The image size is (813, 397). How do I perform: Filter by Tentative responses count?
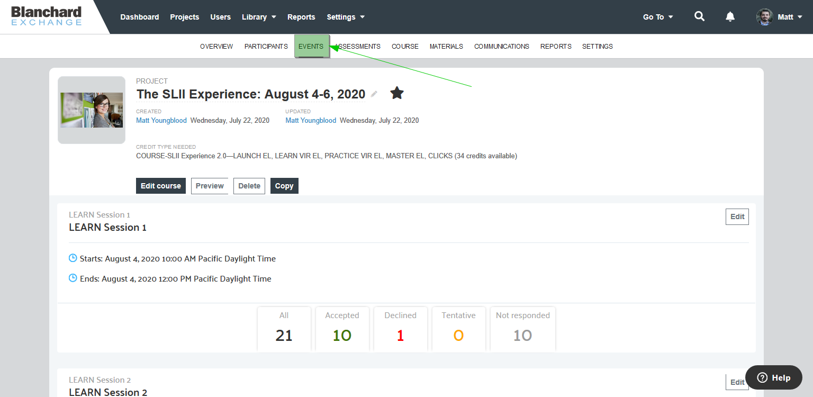coord(459,328)
